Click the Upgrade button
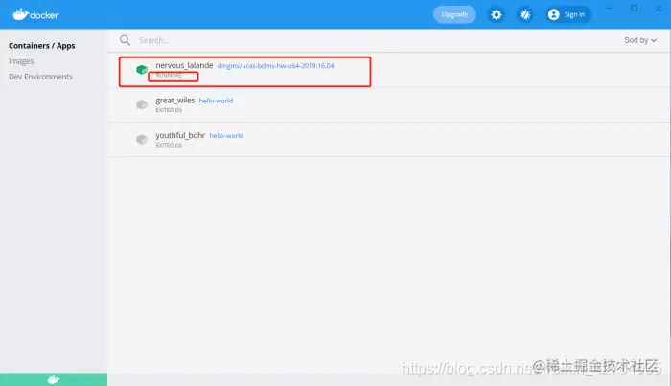This screenshot has height=386, width=671. pos(454,14)
